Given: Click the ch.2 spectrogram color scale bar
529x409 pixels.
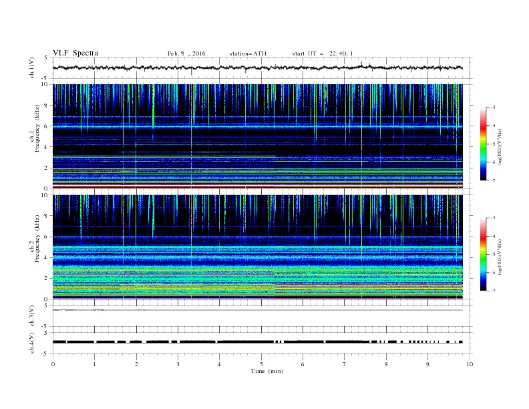Looking at the screenshot, I should (x=483, y=254).
